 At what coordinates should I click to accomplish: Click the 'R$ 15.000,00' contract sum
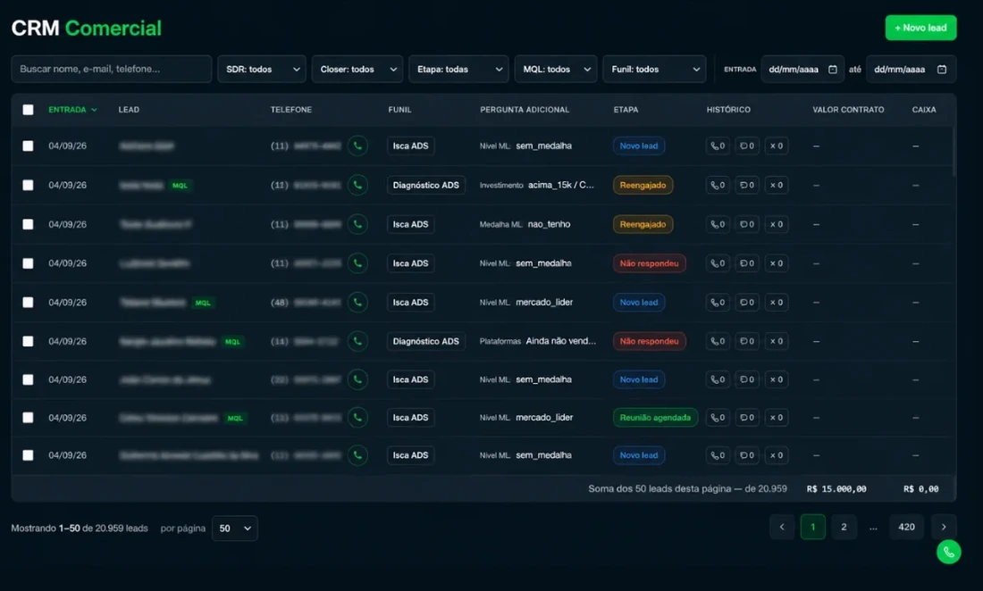click(836, 489)
